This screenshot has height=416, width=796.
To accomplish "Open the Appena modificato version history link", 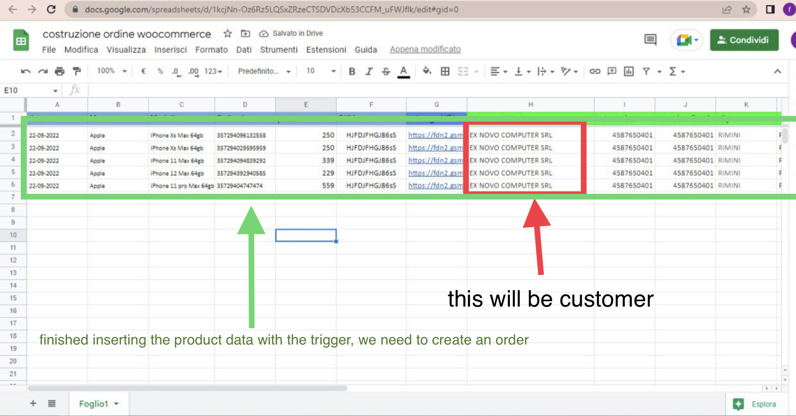I will pyautogui.click(x=425, y=49).
